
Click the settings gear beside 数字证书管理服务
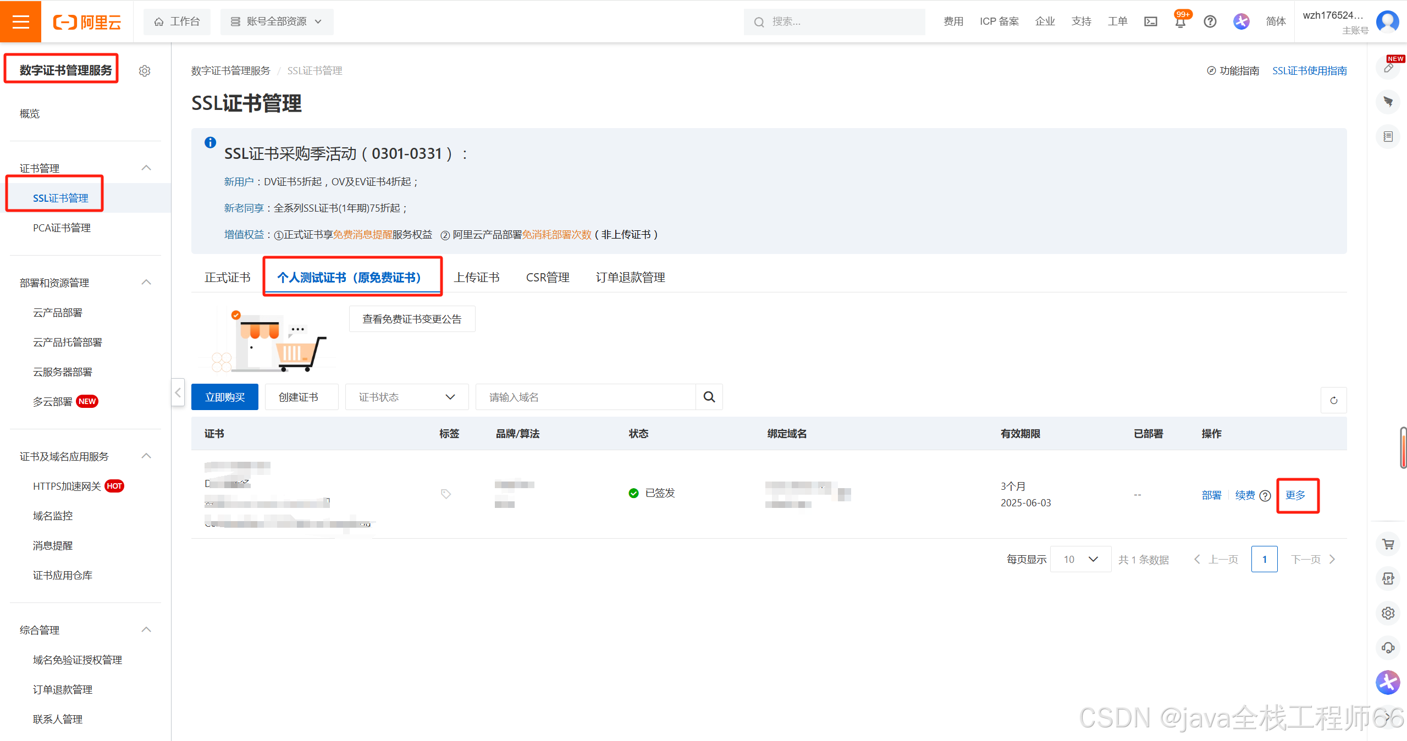(144, 70)
